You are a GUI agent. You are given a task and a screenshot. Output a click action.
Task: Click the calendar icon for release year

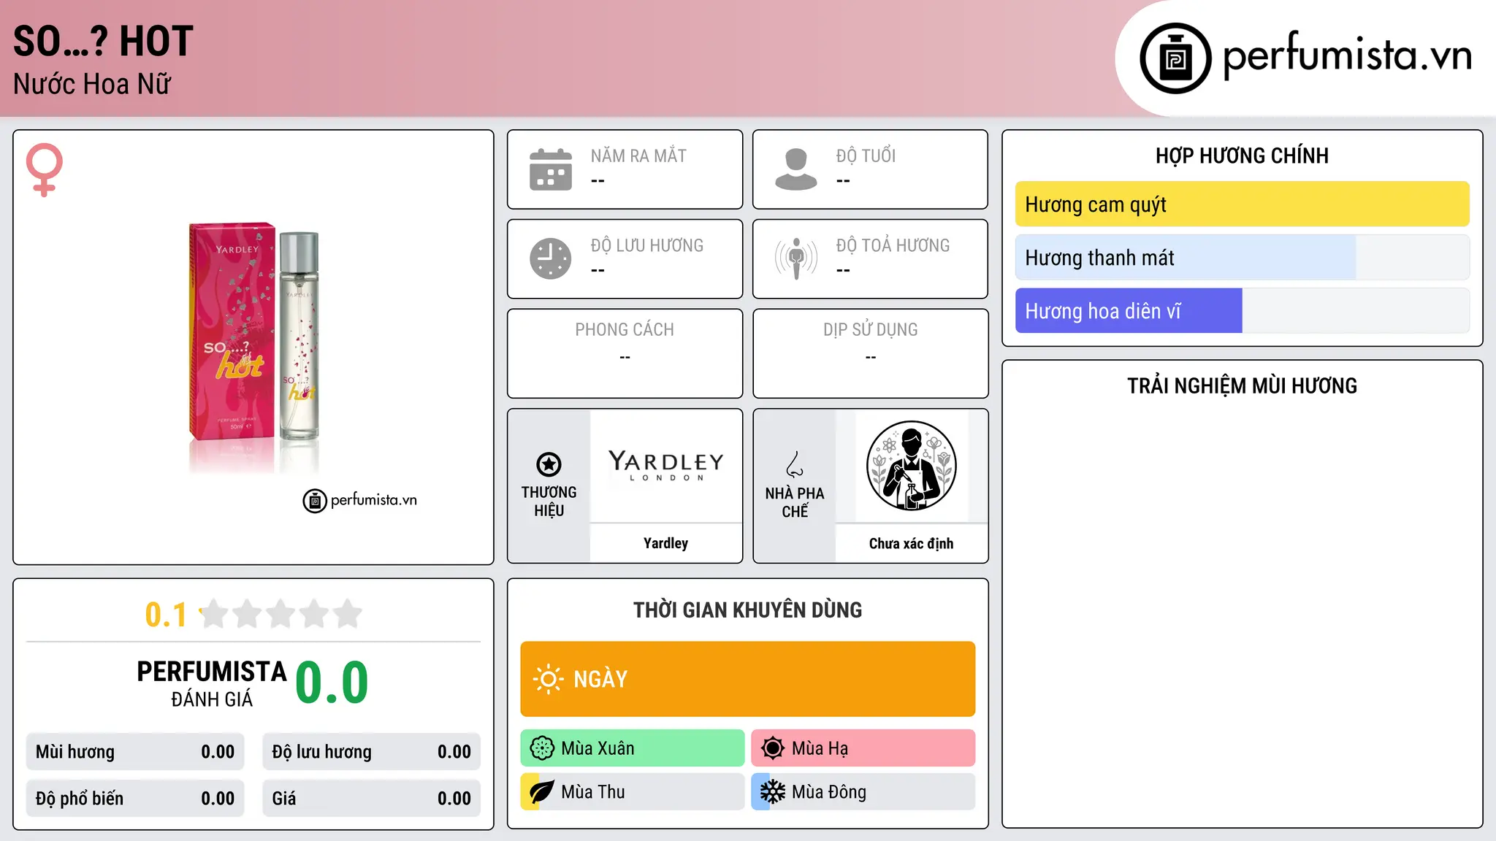[x=551, y=169]
